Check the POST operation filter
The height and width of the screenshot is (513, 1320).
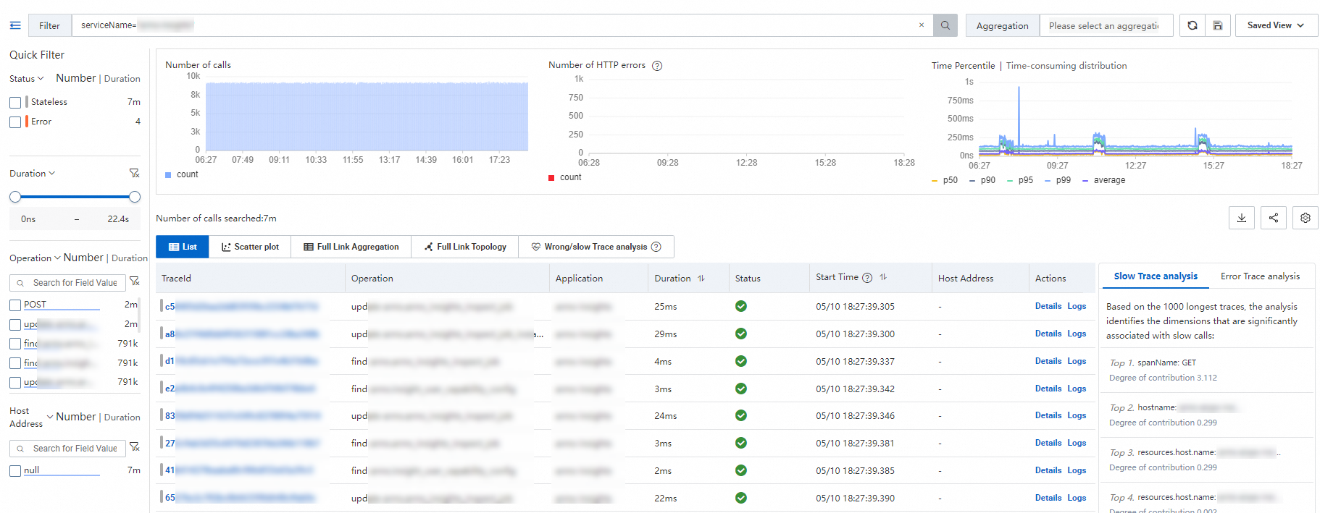15,305
